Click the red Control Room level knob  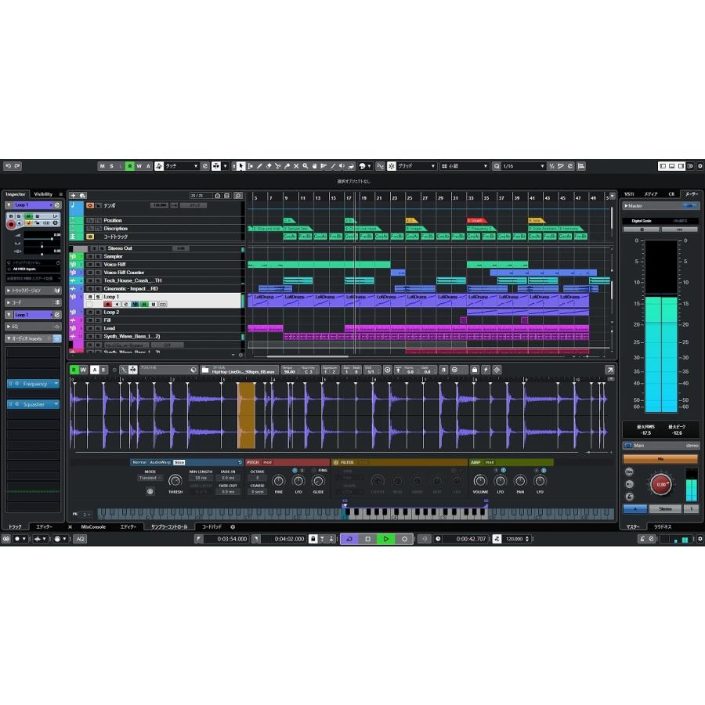click(660, 484)
